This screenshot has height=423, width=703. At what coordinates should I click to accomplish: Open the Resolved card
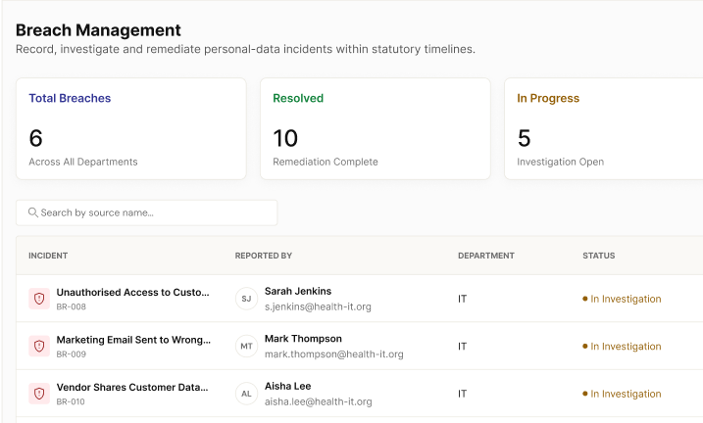pos(376,129)
